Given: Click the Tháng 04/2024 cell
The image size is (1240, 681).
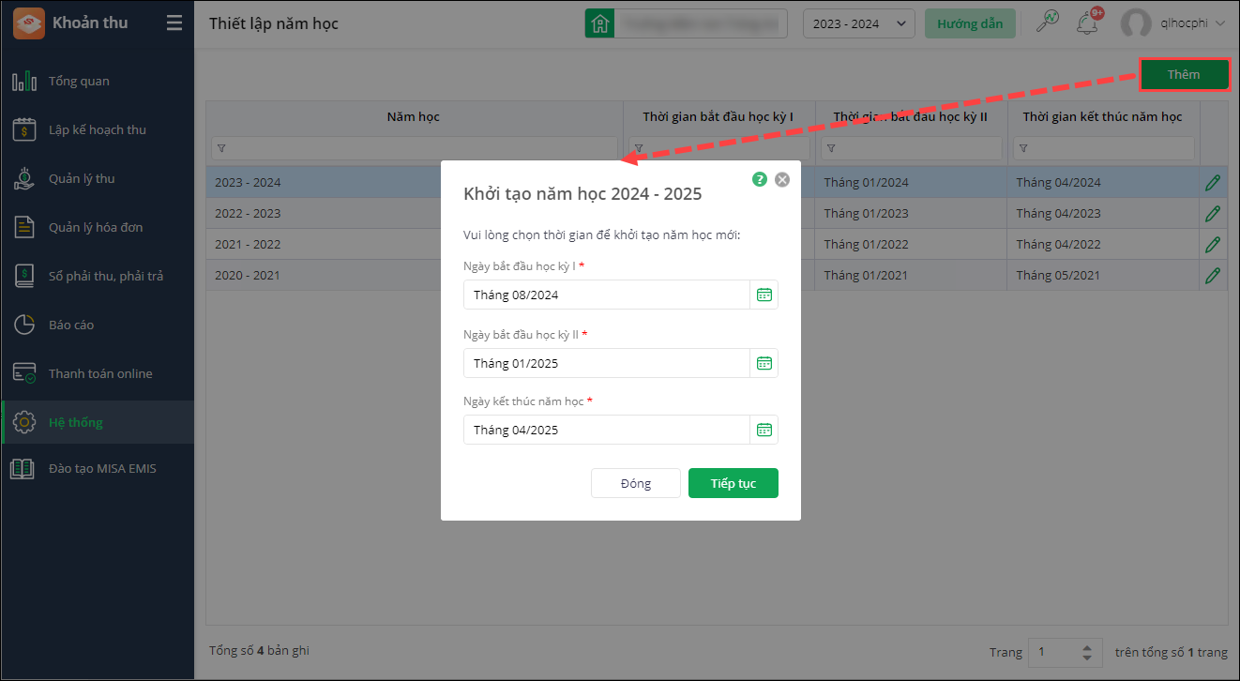Looking at the screenshot, I should click(1104, 183).
